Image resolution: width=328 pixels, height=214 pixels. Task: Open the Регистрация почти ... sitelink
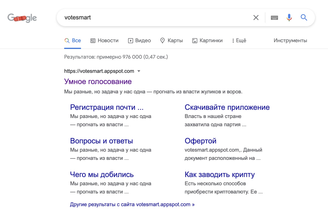pyautogui.click(x=107, y=107)
